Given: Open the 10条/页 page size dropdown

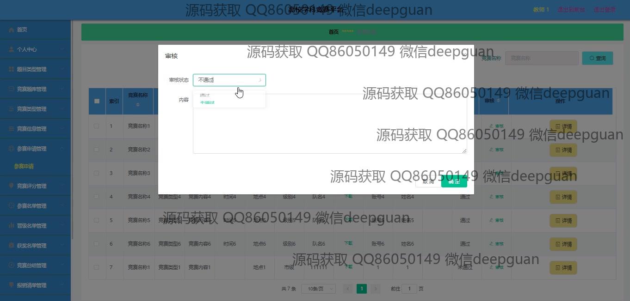Looking at the screenshot, I should (318, 289).
